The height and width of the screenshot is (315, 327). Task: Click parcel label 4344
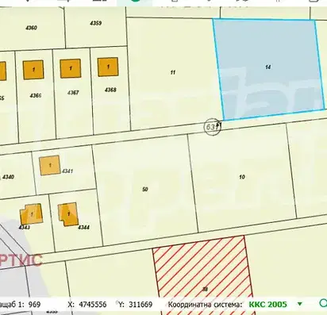point(83,227)
